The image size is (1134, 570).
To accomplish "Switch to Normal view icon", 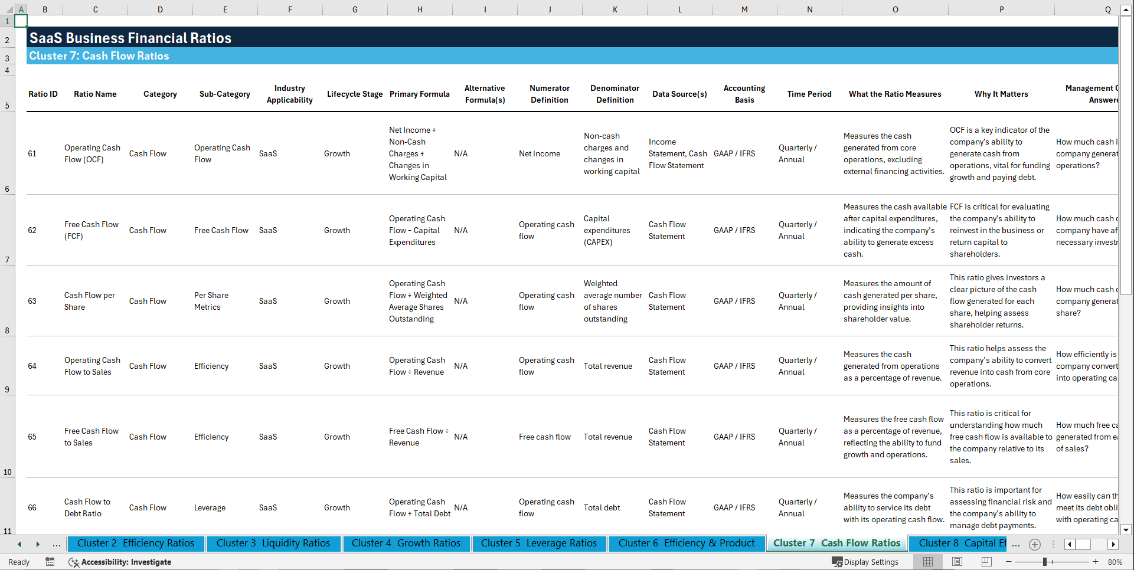I will (928, 562).
